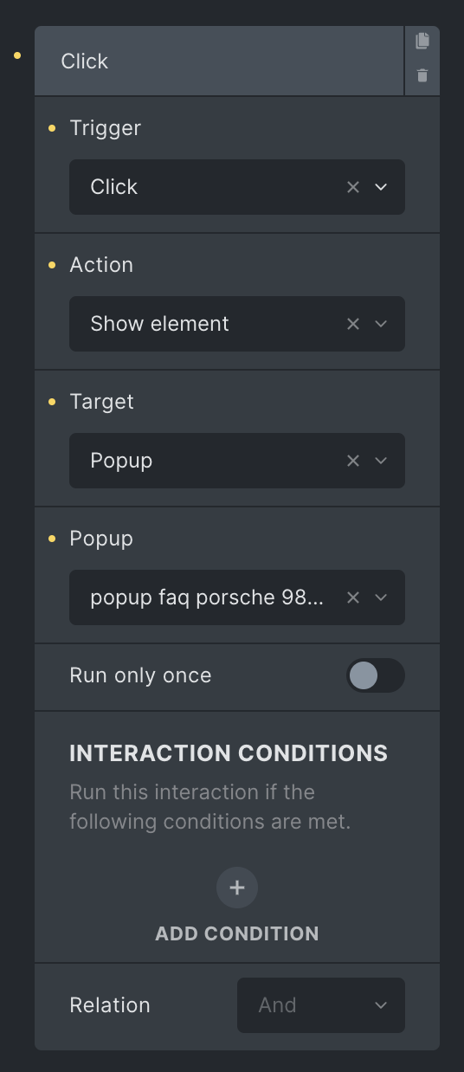Click the popup faq porsche field text

click(x=207, y=597)
